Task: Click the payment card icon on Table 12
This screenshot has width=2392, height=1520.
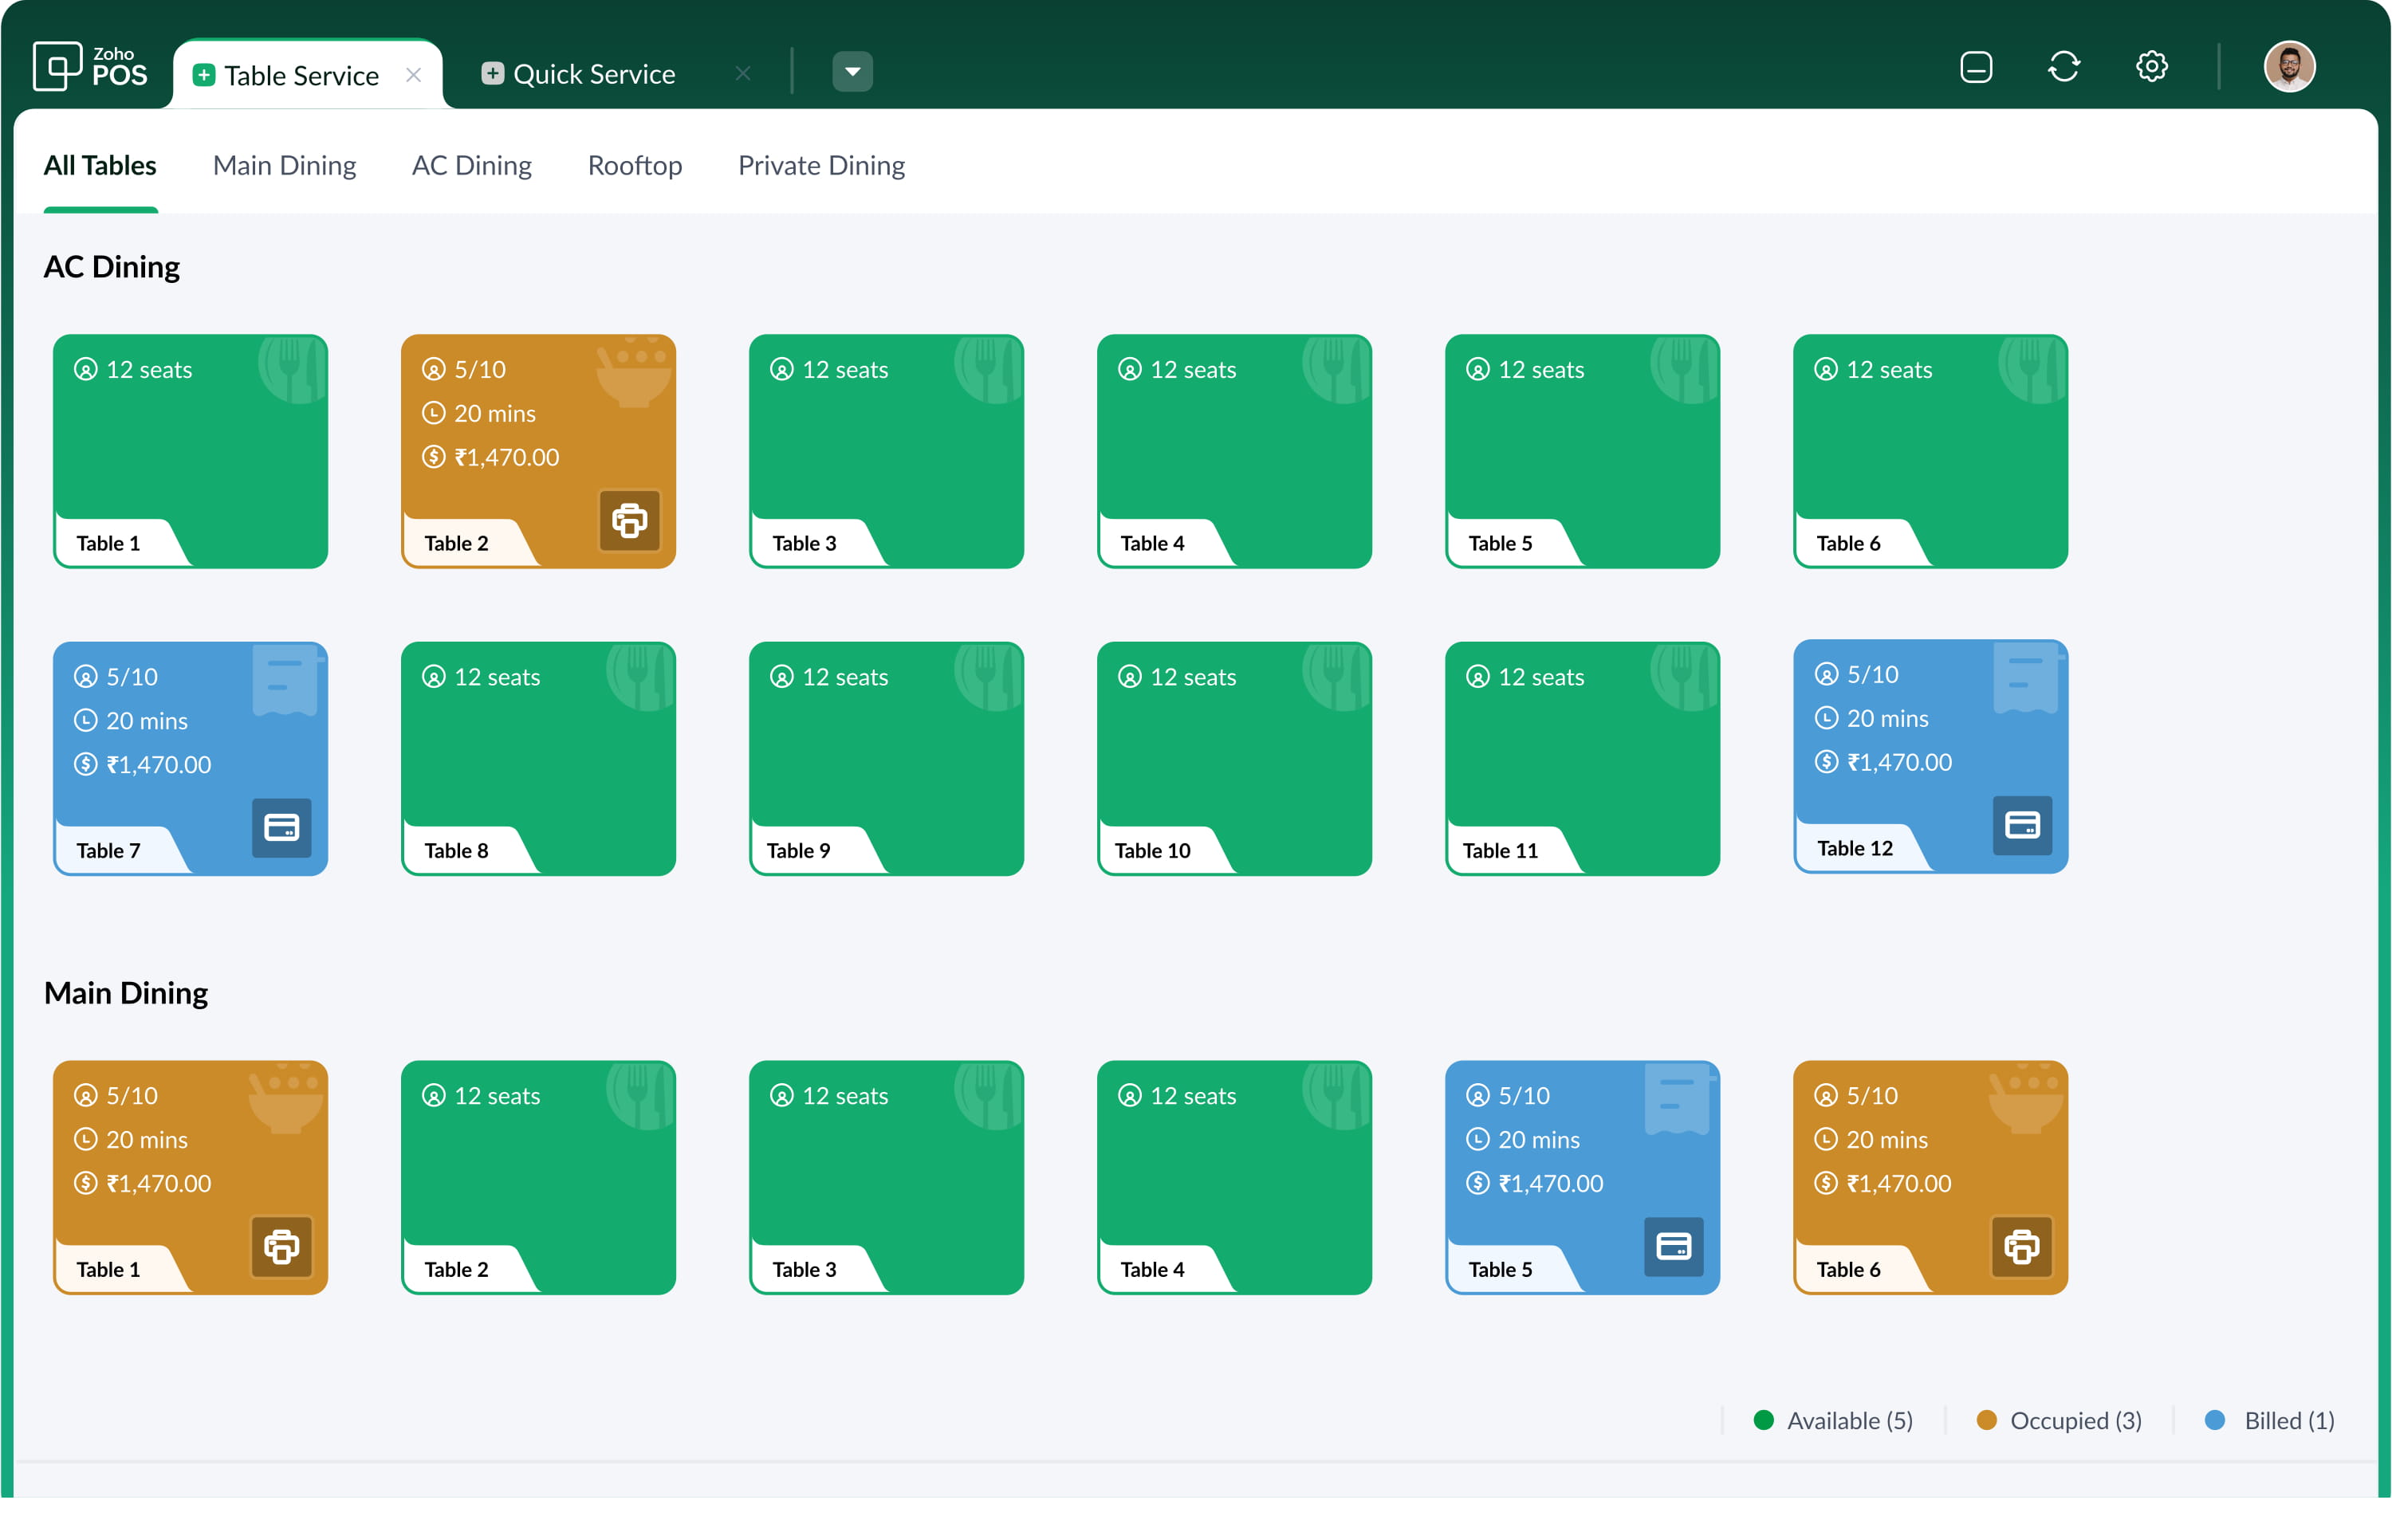Action: [x=2021, y=825]
